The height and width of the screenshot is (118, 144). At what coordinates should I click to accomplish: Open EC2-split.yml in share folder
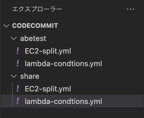[x=48, y=89]
